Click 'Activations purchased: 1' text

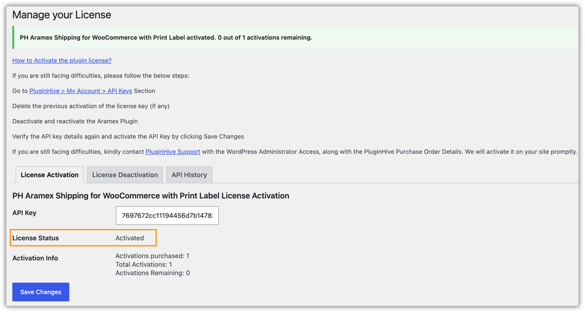[152, 256]
